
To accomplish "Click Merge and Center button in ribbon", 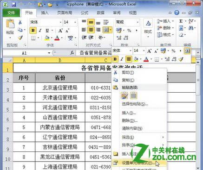I will tap(106, 30).
